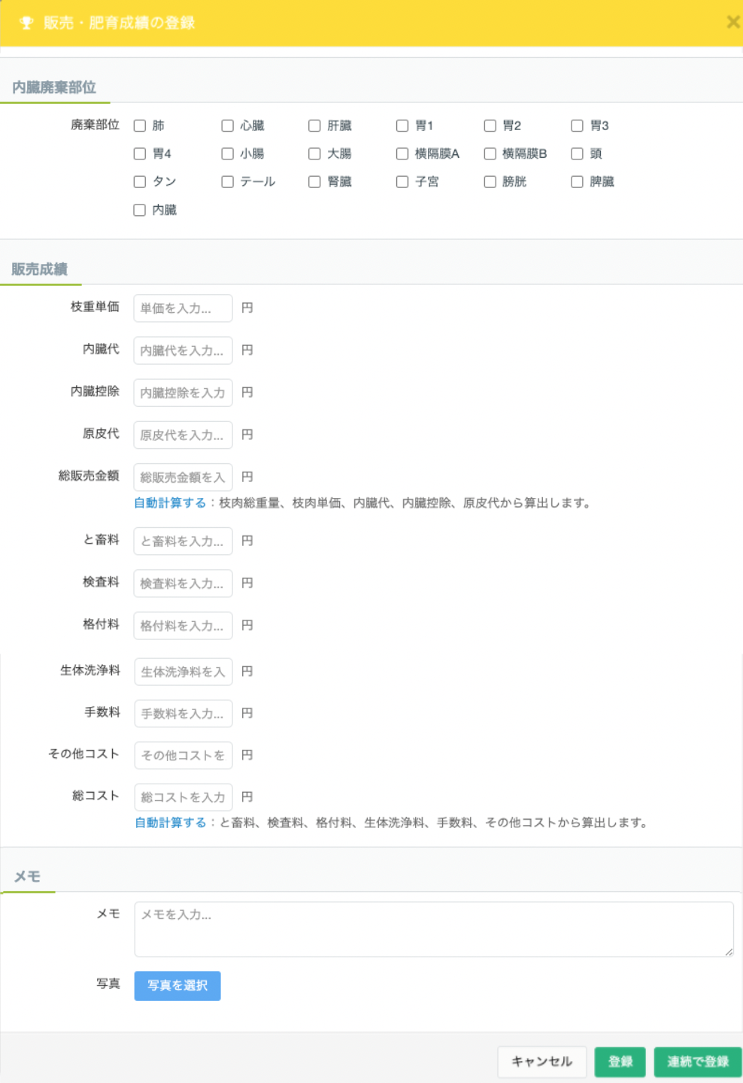Focus the と畜料 input field

[183, 541]
